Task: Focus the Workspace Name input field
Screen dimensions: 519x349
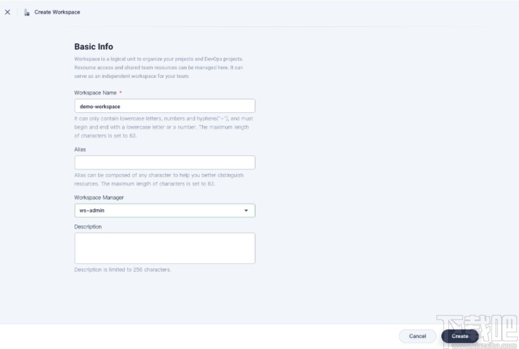Action: coord(164,106)
